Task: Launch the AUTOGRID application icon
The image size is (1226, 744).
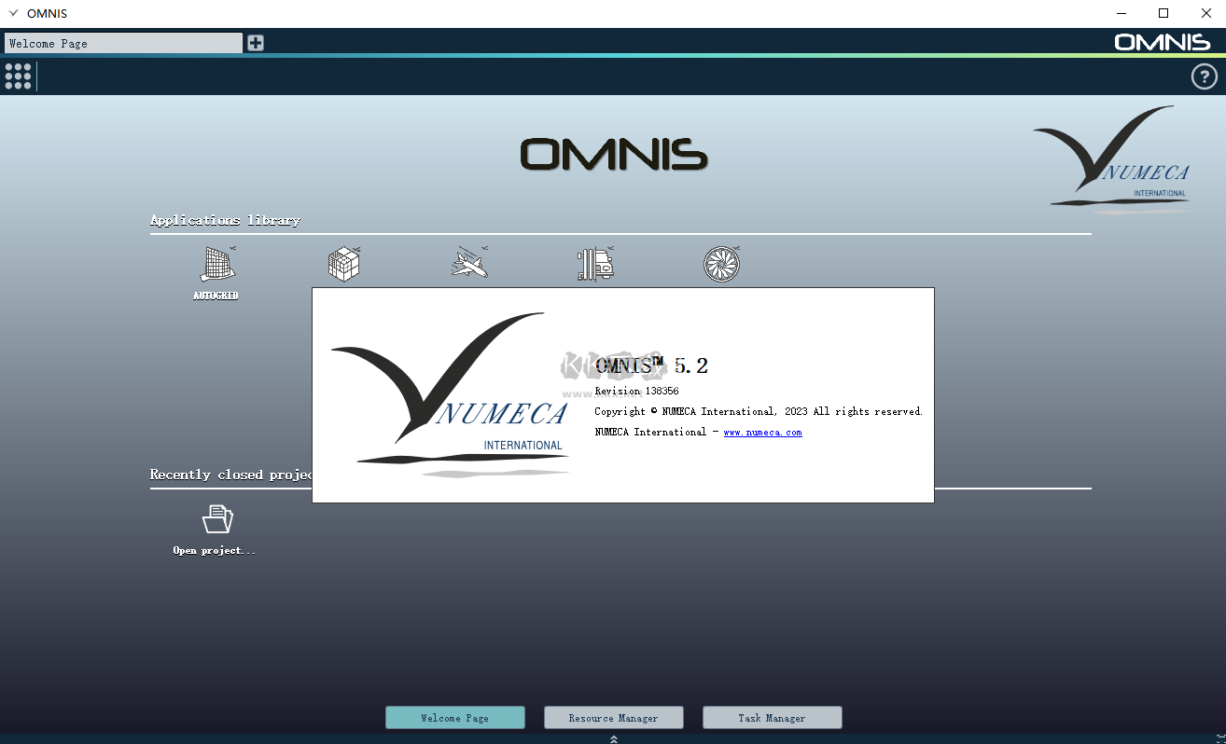Action: 216,264
